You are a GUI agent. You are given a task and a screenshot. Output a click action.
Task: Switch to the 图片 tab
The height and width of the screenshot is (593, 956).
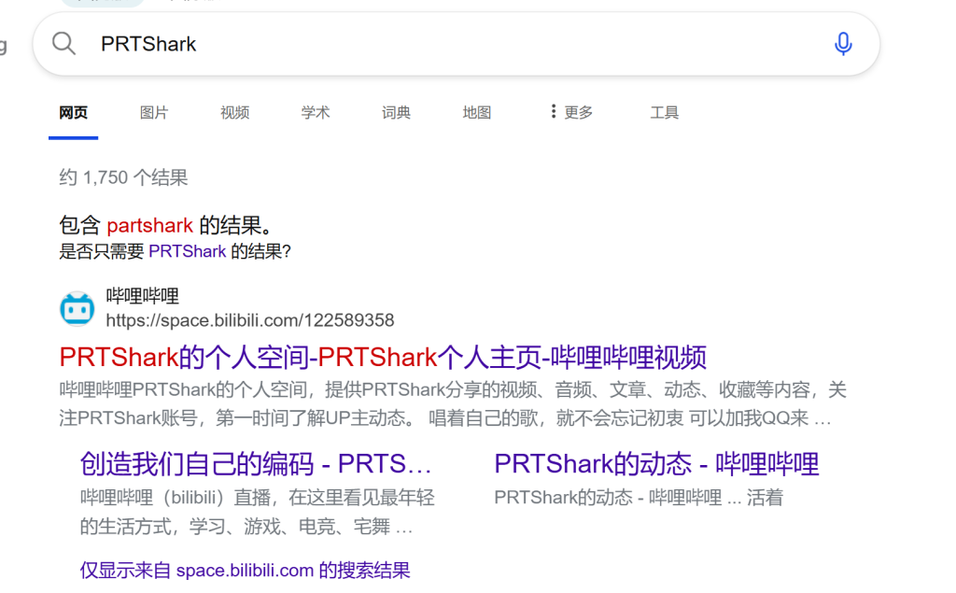tap(154, 112)
